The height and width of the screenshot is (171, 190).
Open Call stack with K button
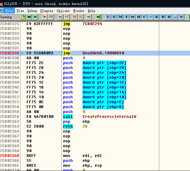click(157, 17)
